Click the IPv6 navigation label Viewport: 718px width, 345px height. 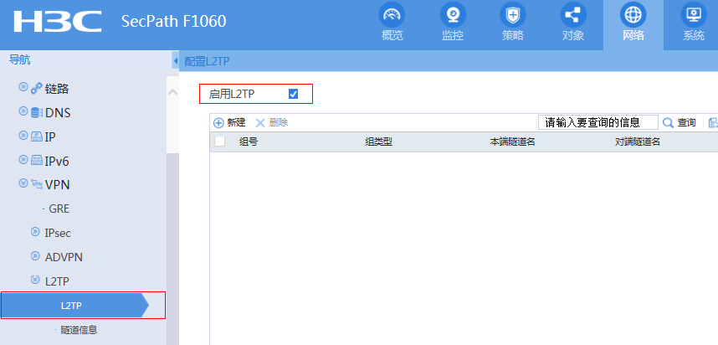[57, 162]
